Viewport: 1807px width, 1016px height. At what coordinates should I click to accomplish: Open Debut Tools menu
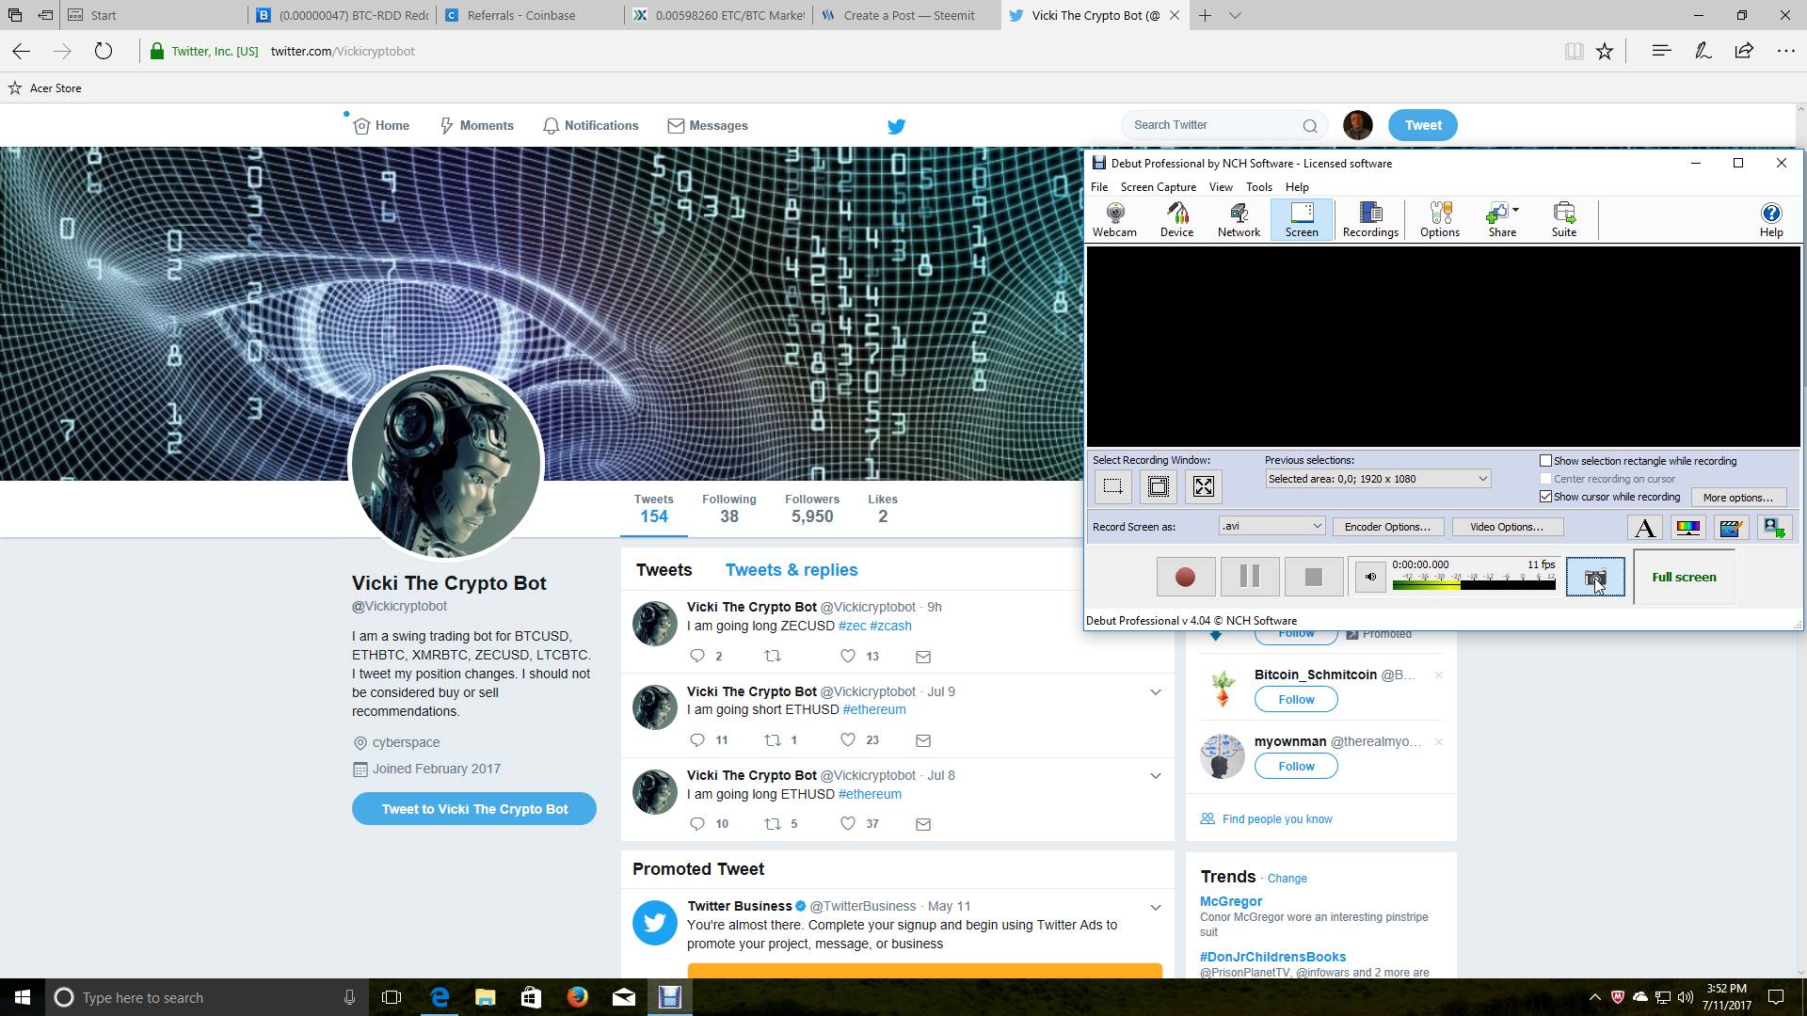[1258, 187]
